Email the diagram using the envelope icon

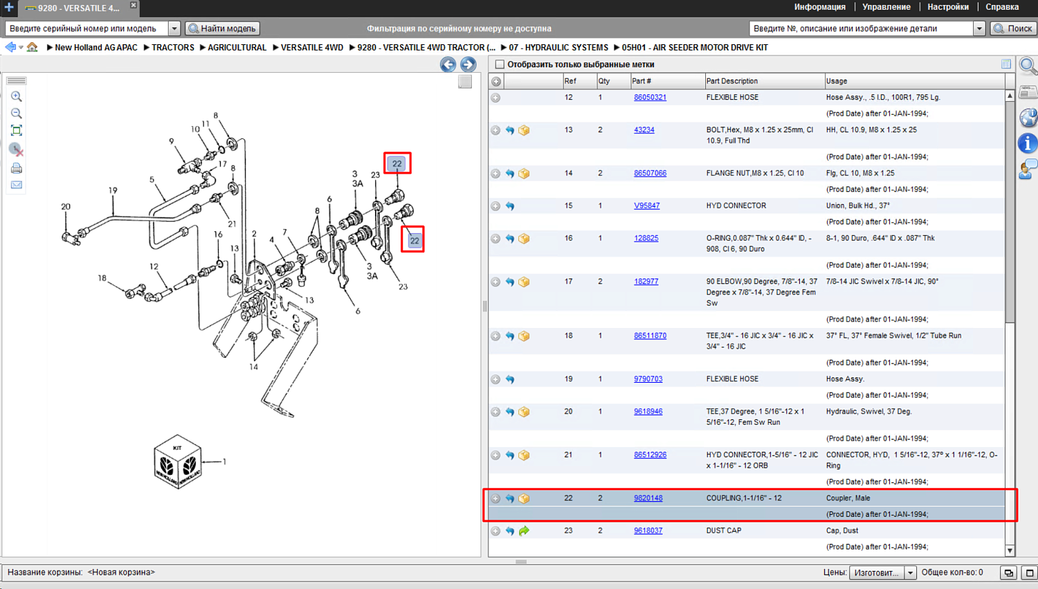coord(17,185)
